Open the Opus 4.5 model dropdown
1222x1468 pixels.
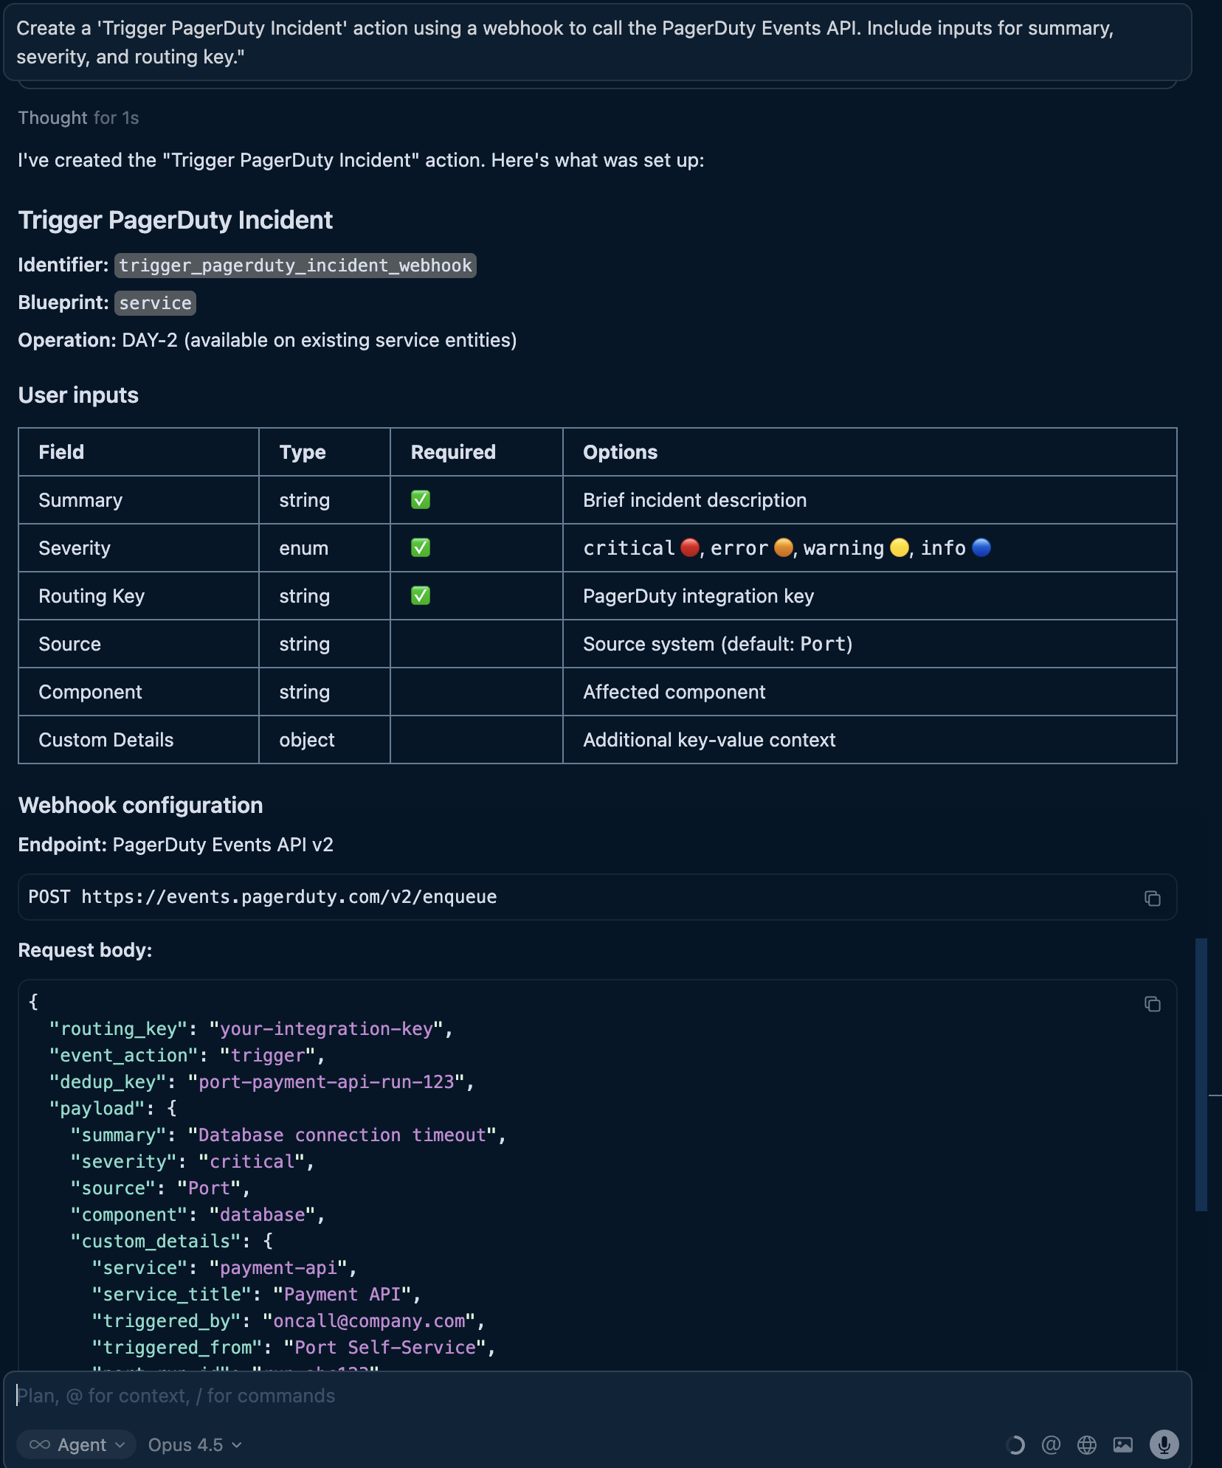[x=195, y=1444]
